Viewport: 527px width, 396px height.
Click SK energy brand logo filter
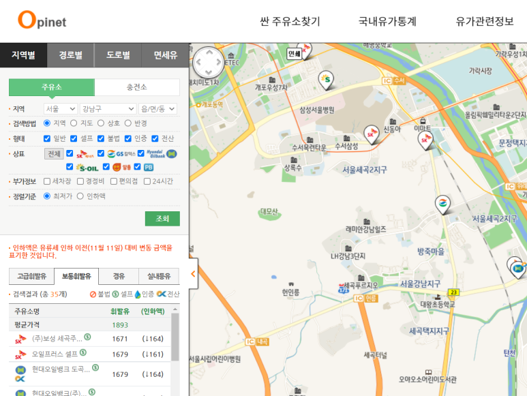[x=85, y=154]
